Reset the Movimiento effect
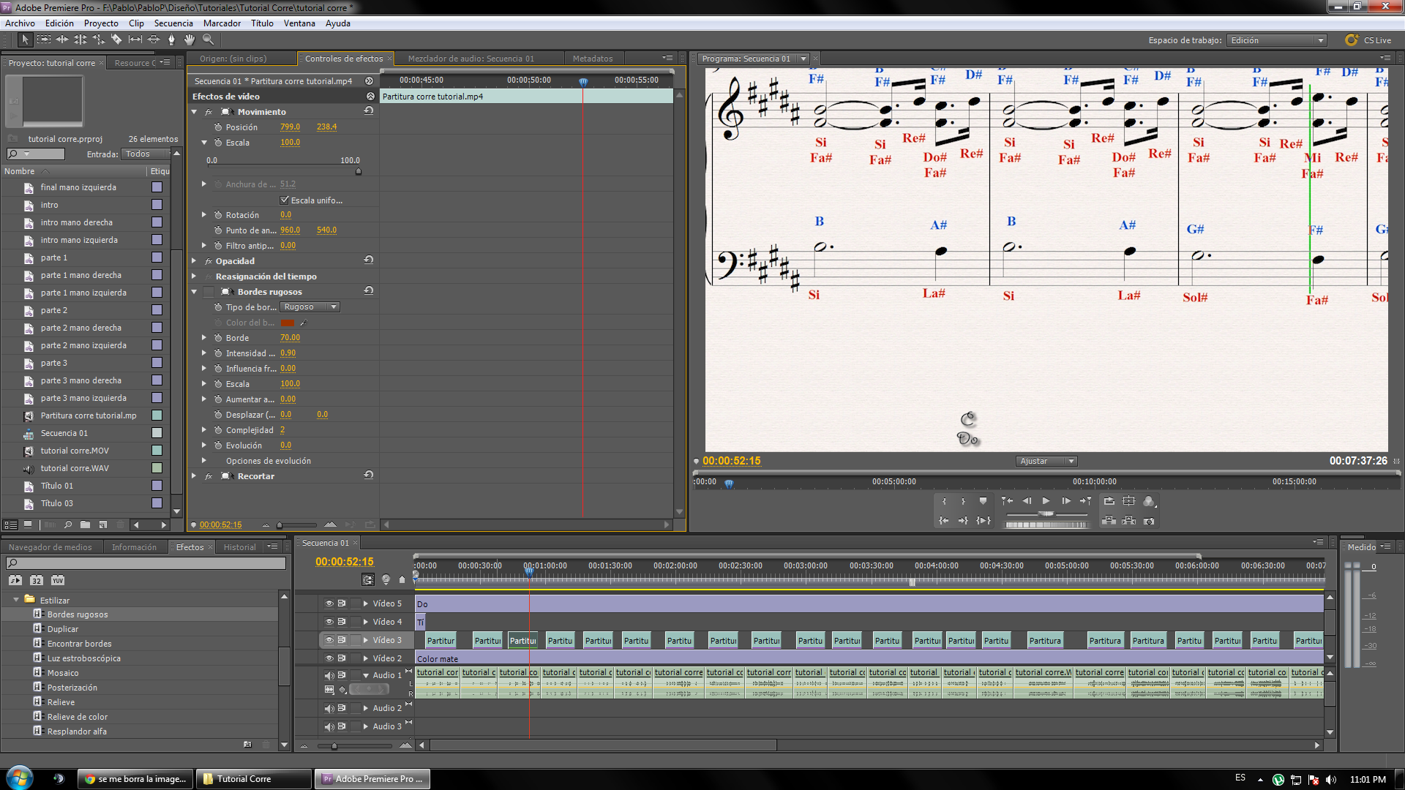The image size is (1405, 790). 369,111
